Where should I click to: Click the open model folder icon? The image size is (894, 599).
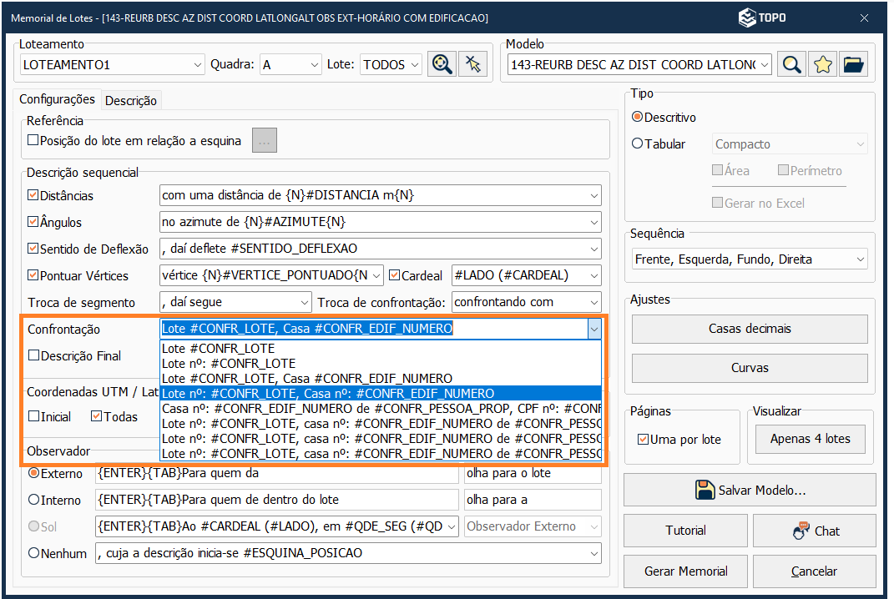click(853, 64)
